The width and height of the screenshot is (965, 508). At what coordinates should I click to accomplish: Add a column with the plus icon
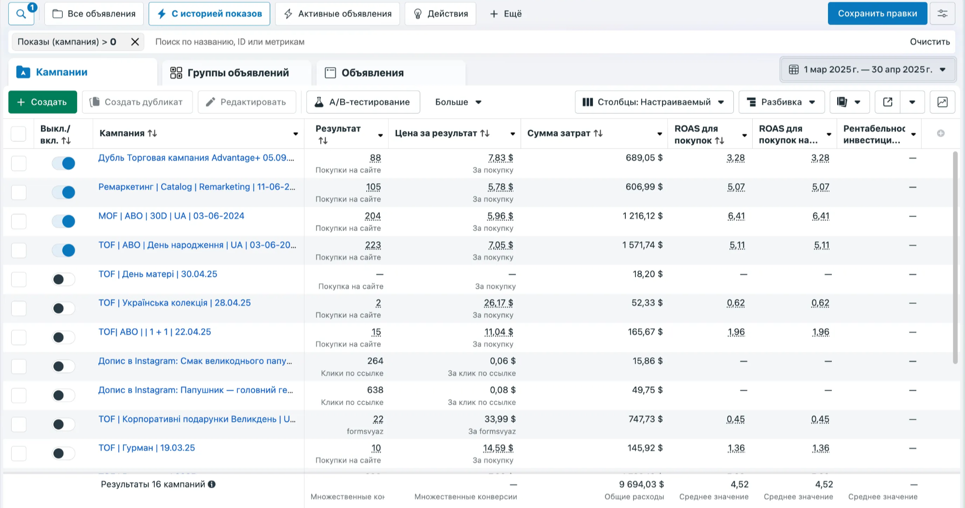pos(940,133)
